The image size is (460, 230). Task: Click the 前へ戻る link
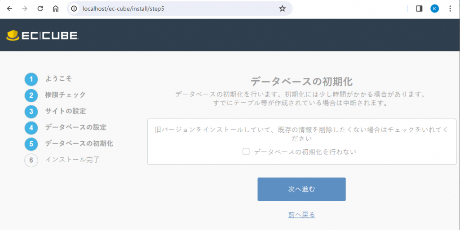coord(301,215)
